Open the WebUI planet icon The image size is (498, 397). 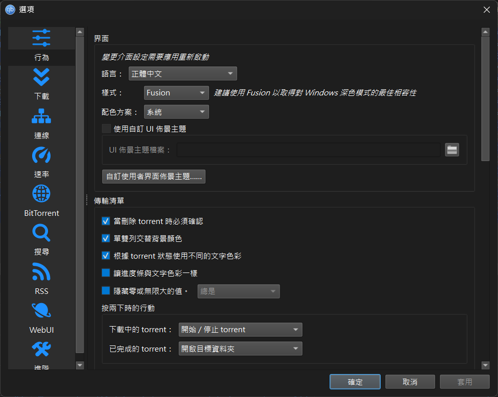click(x=41, y=310)
